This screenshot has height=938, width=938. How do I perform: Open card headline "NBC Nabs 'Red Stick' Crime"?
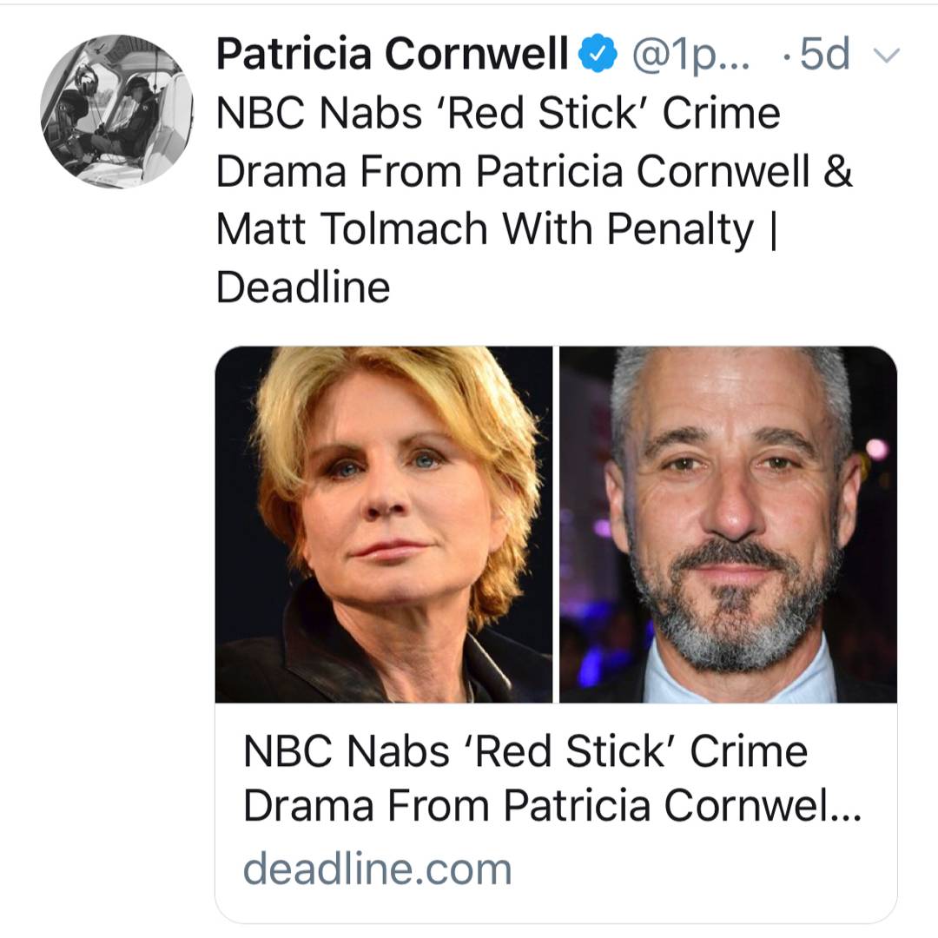coord(525,751)
